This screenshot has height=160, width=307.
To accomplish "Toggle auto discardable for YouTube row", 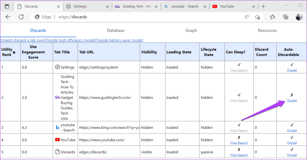I will click(292, 143).
